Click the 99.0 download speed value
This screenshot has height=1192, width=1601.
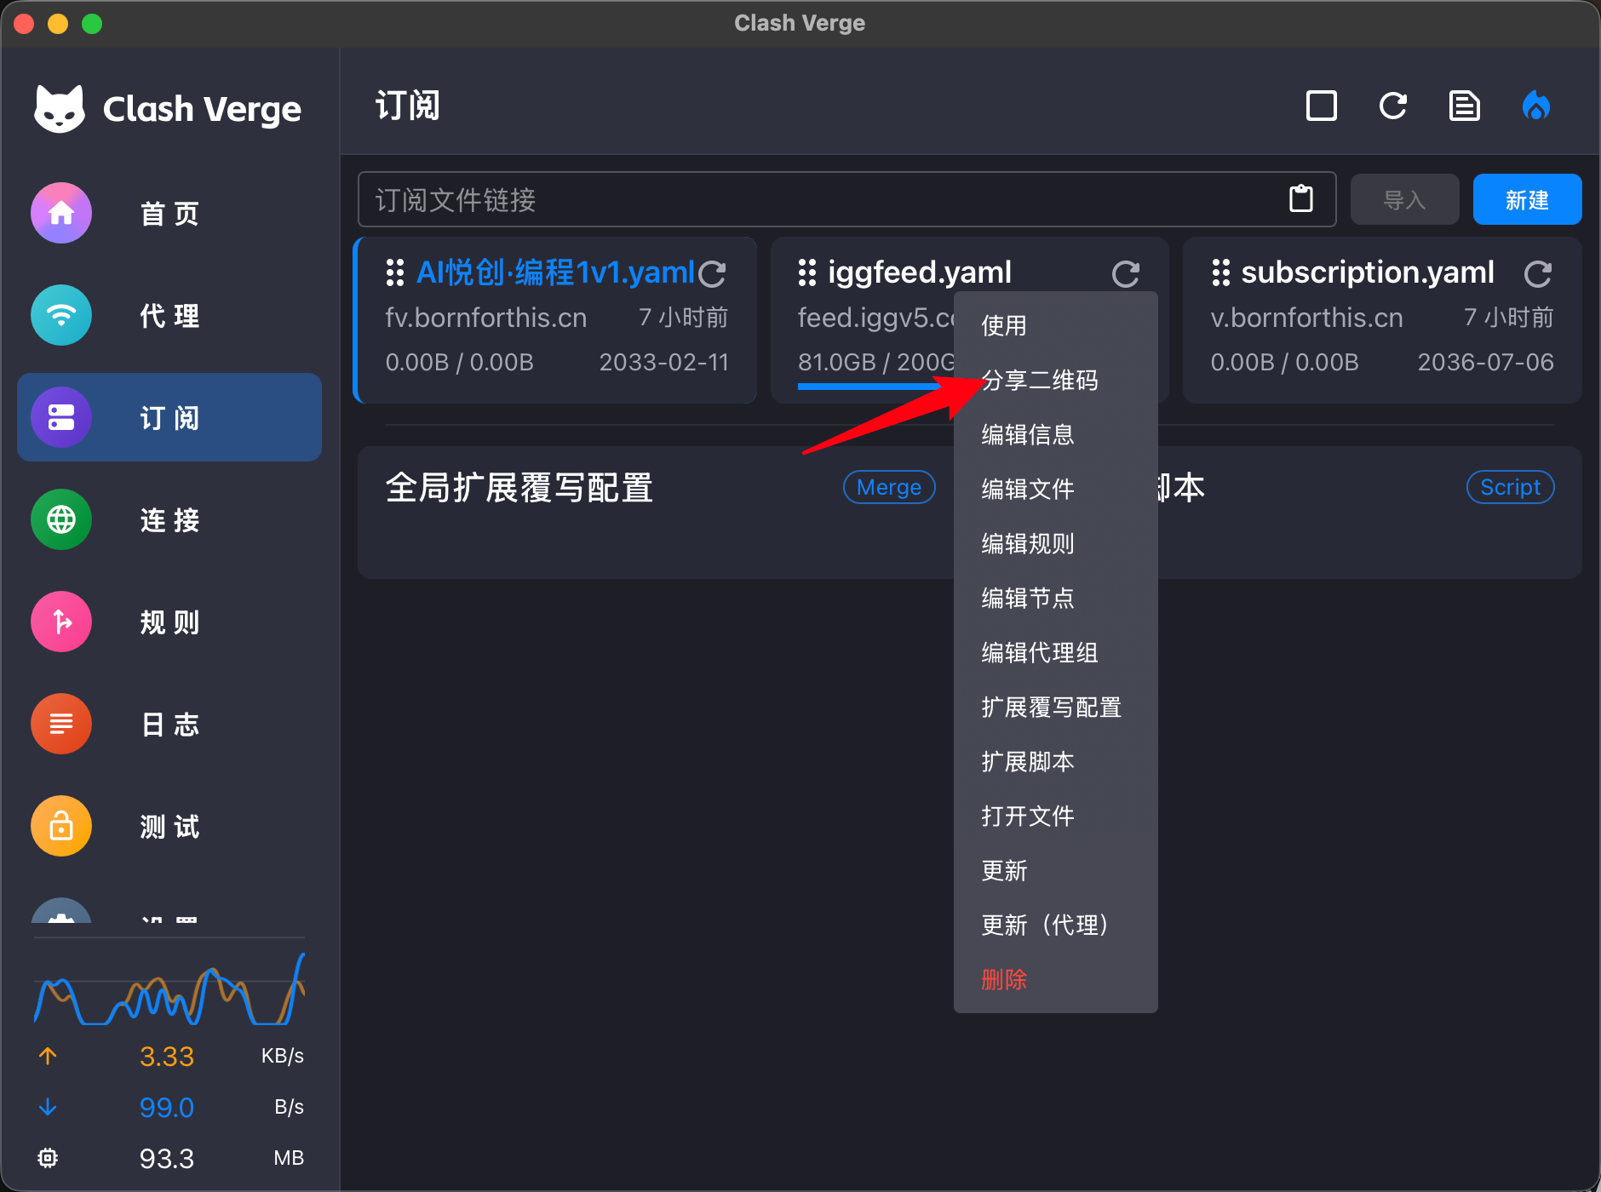click(x=167, y=1108)
